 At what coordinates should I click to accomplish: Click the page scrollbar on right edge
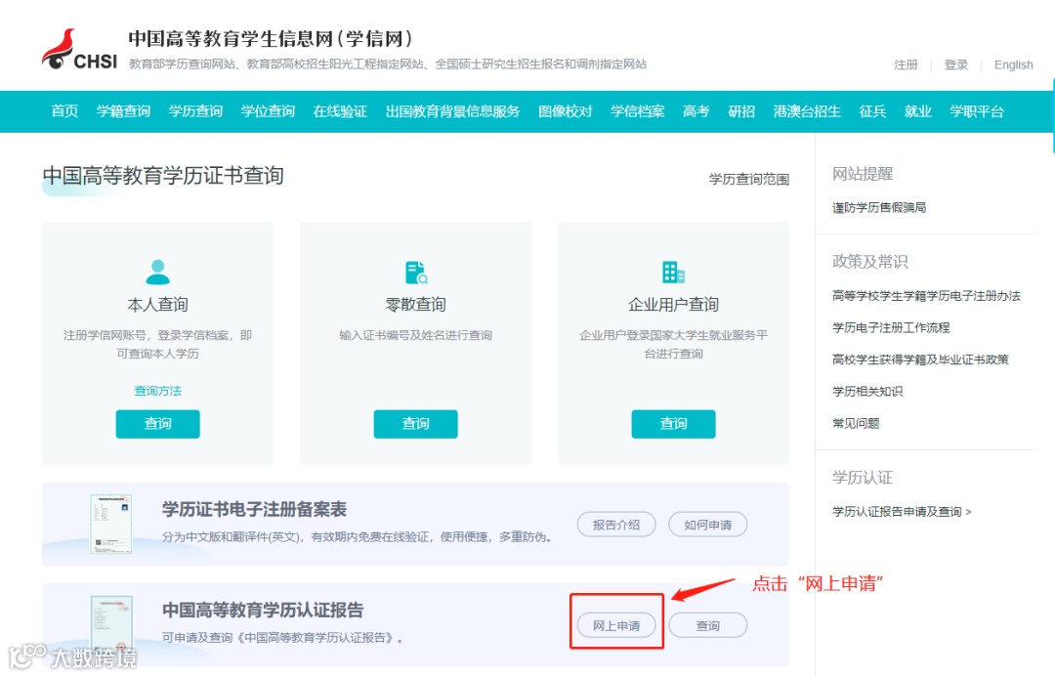(1052, 115)
